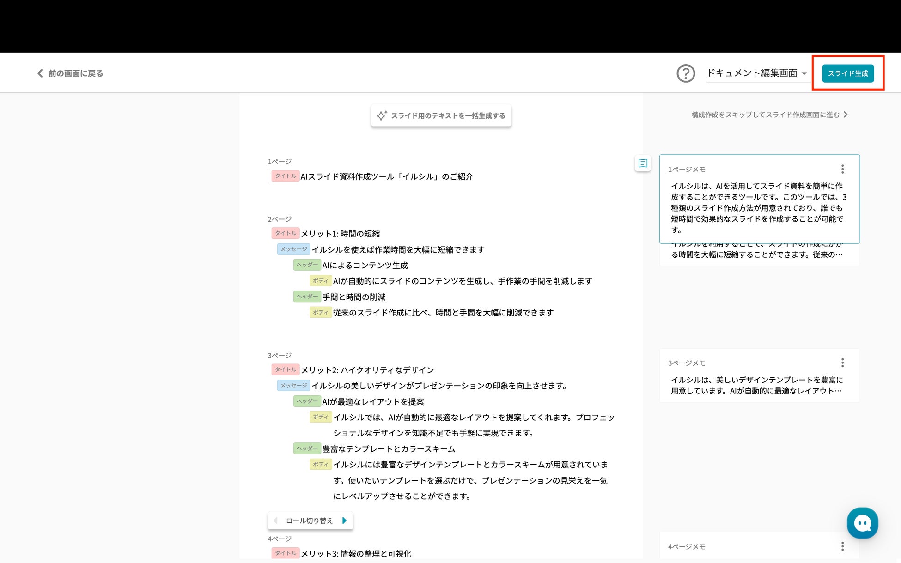Switch role forward with right arrow
The height and width of the screenshot is (563, 901).
pyautogui.click(x=344, y=521)
